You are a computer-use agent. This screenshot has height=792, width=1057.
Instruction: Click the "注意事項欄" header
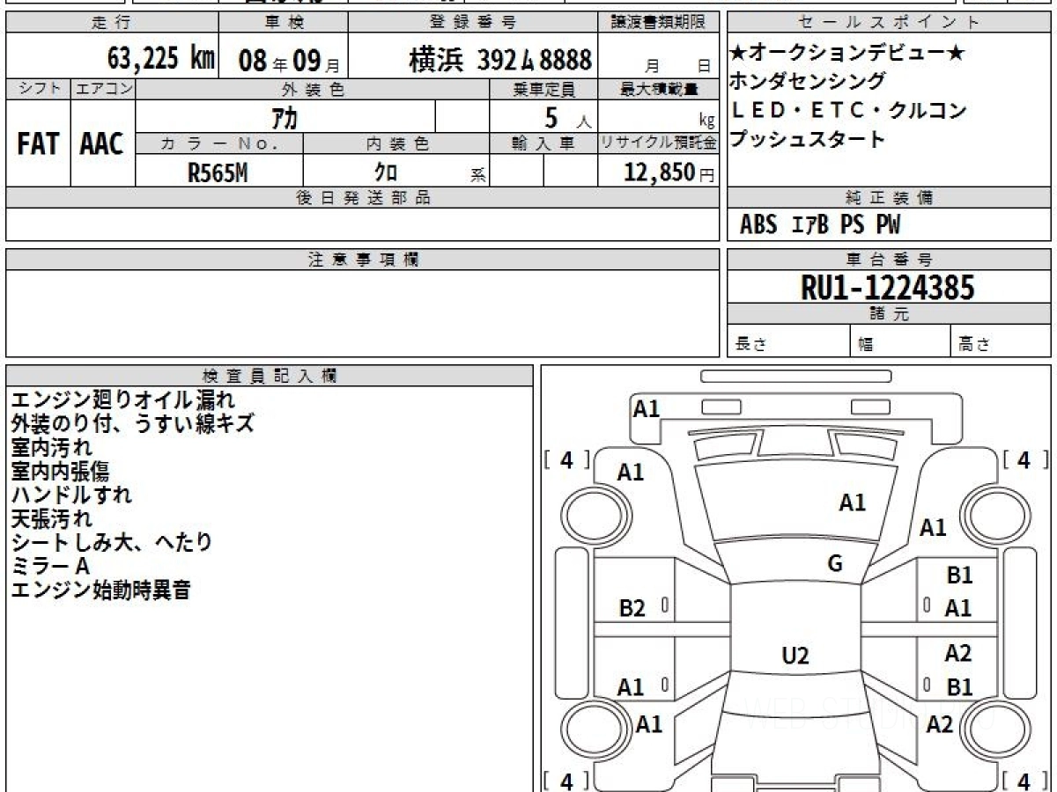362,260
